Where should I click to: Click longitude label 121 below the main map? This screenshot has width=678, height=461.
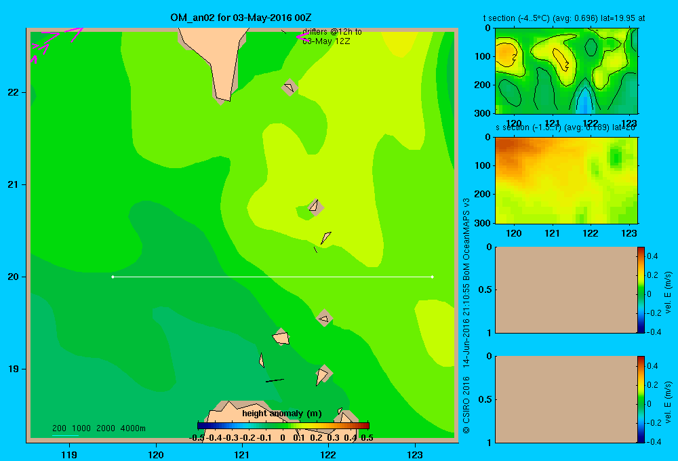coord(242,454)
